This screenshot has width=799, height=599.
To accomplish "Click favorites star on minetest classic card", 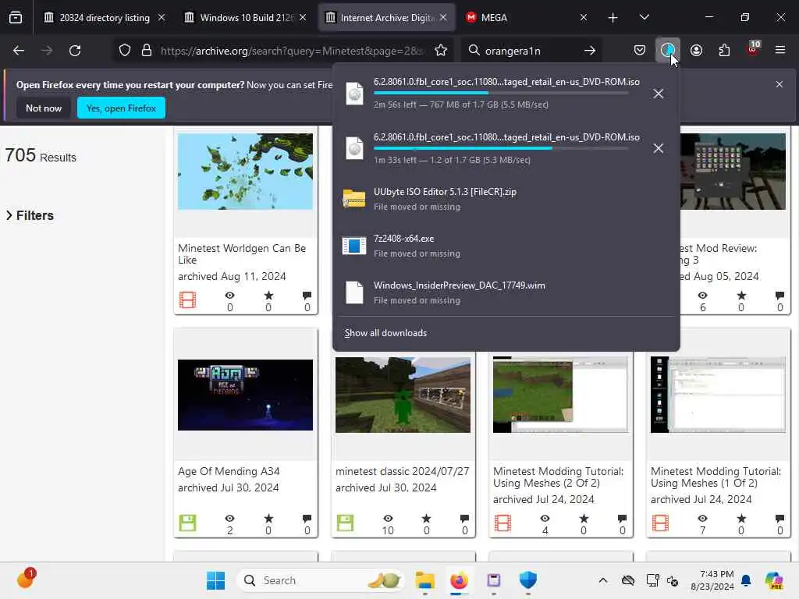I will (427, 519).
